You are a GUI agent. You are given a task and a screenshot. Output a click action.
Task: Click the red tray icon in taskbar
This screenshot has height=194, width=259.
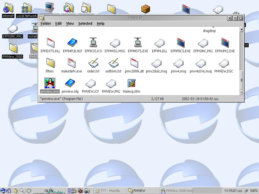pos(80,191)
